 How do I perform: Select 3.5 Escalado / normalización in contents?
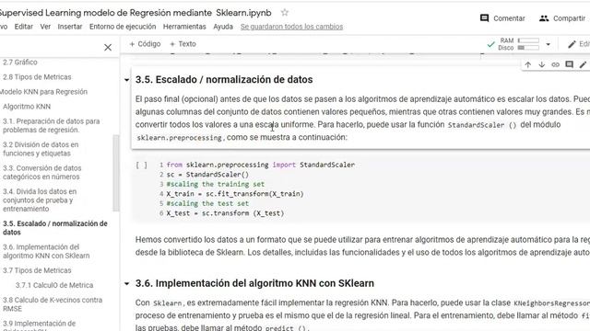(55, 228)
